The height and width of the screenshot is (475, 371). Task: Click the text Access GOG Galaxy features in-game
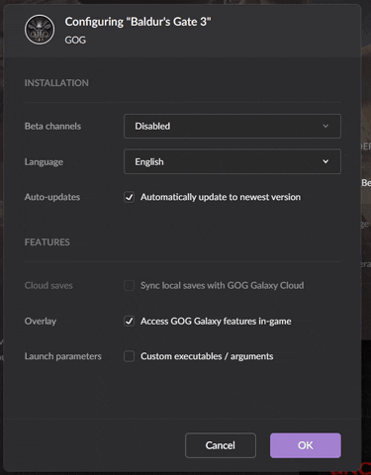pos(216,321)
